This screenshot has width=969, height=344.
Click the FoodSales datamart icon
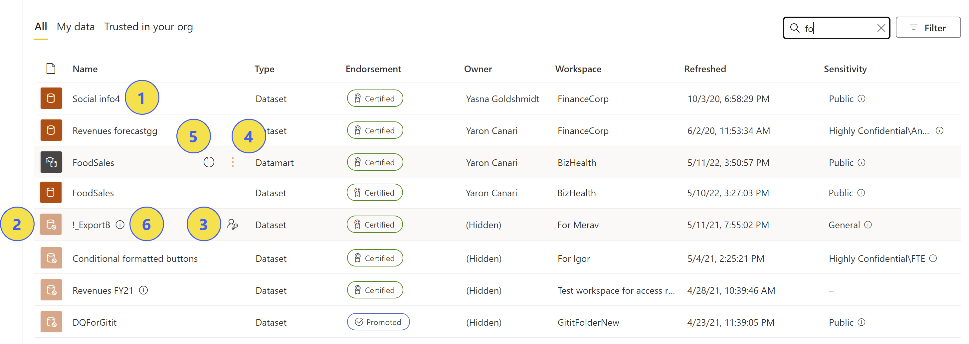(51, 162)
